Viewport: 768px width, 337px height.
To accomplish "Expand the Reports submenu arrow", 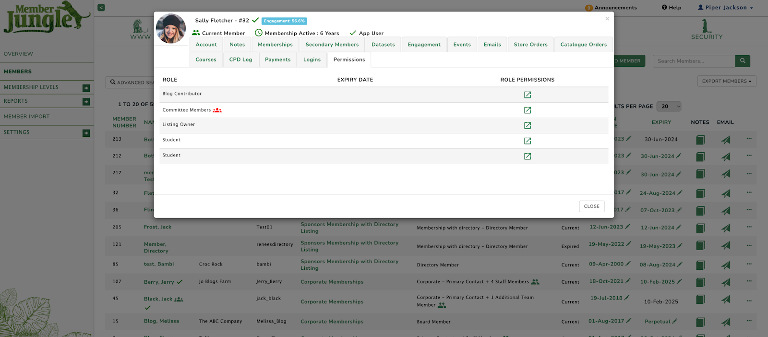I will click(86, 101).
